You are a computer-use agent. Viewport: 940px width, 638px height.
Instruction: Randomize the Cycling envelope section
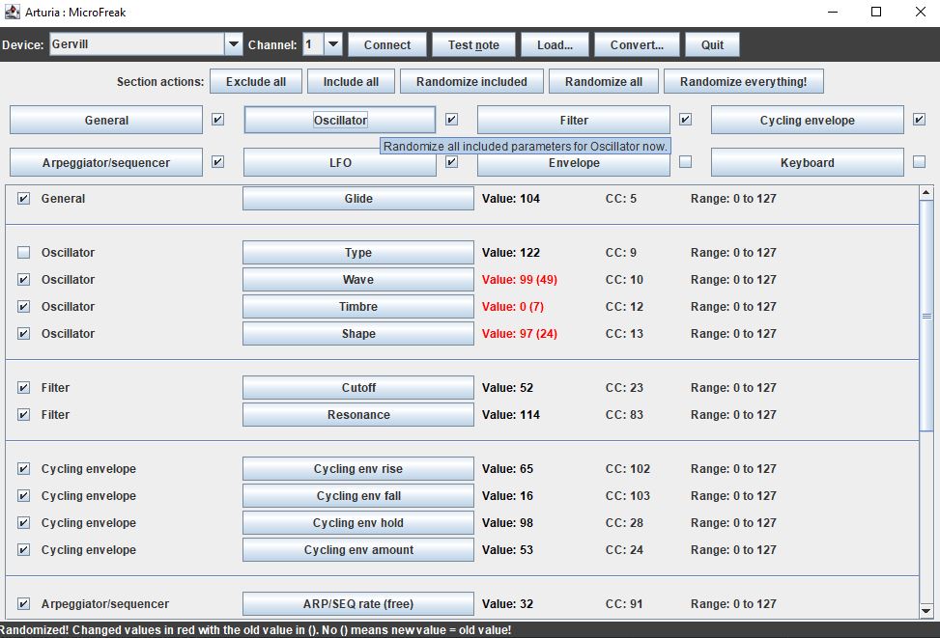[807, 121]
